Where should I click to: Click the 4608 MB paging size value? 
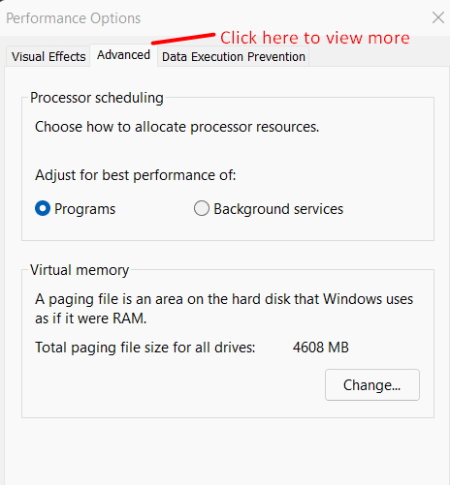[x=321, y=348]
